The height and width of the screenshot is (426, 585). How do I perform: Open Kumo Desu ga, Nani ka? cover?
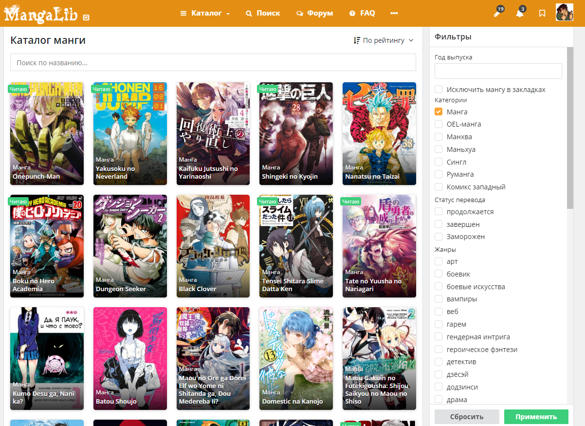[47, 358]
